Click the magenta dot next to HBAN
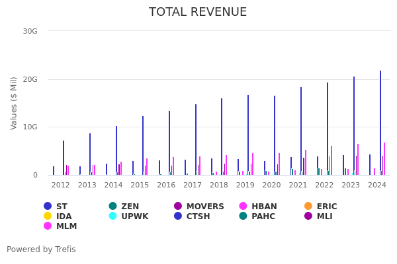The height and width of the screenshot is (264, 397). click(243, 207)
